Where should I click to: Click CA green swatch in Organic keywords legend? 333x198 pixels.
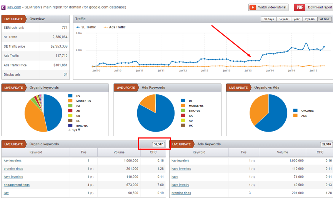click(x=70, y=106)
